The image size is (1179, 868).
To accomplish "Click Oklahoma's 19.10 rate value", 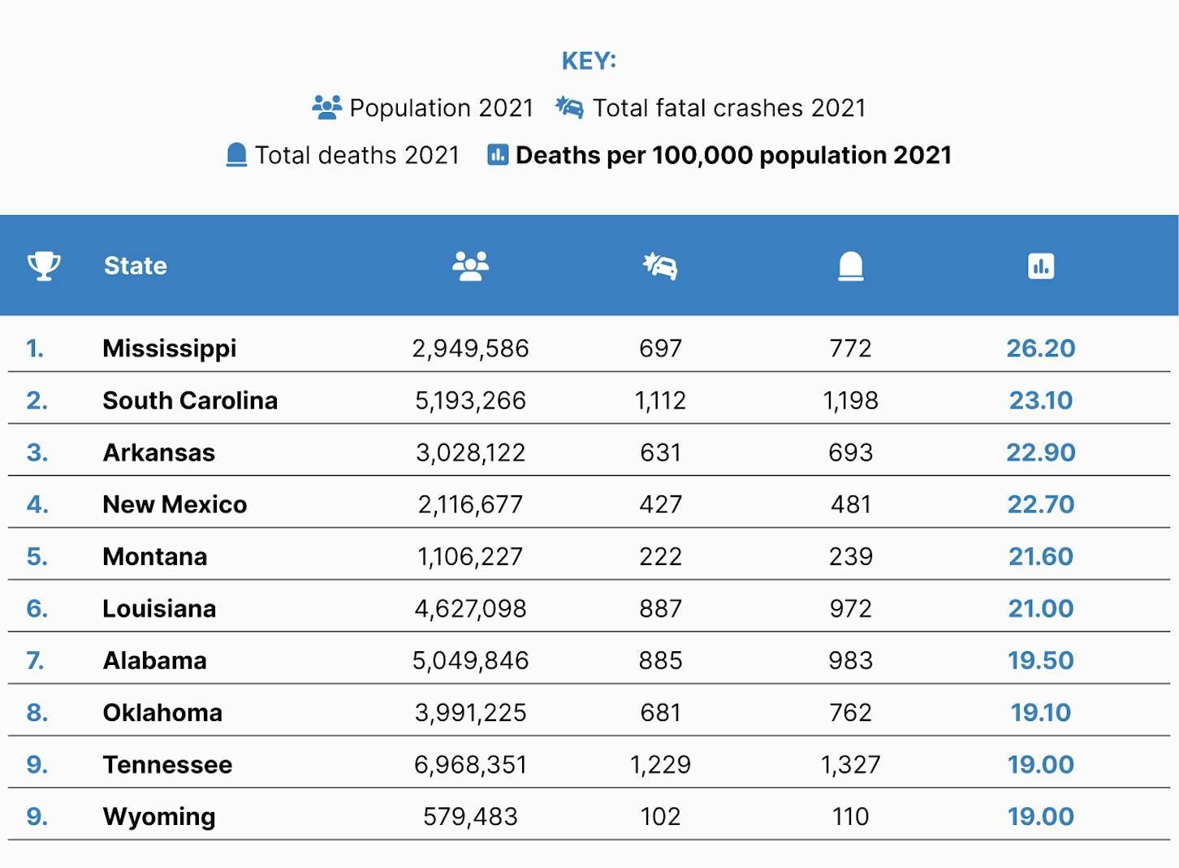I will tap(1041, 712).
